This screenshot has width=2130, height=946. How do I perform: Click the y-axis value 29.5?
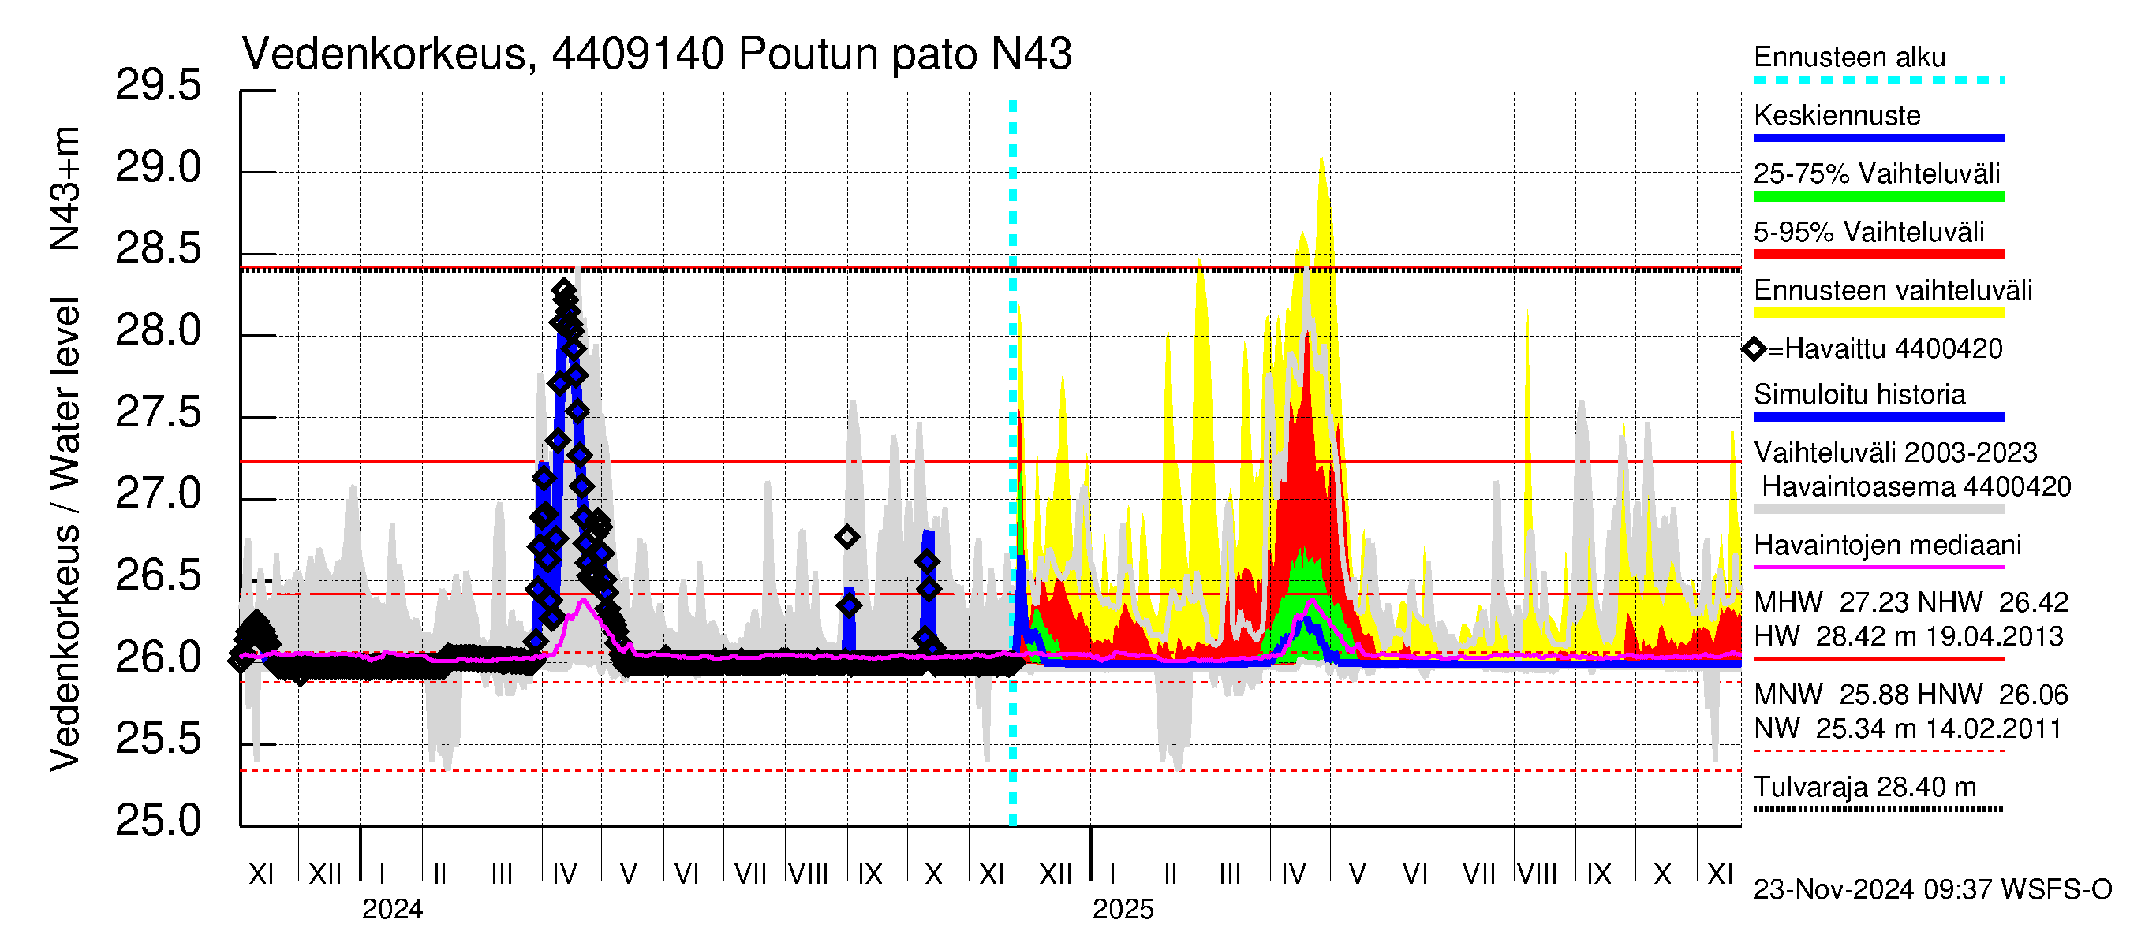[x=158, y=86]
